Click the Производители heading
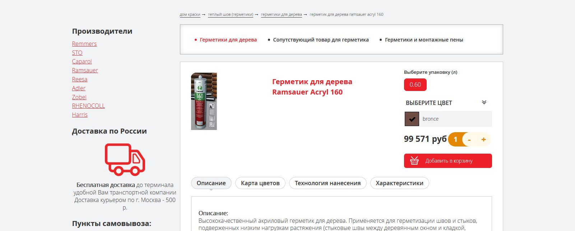 (102, 31)
